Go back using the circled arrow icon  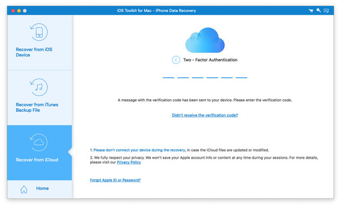pyautogui.click(x=176, y=60)
